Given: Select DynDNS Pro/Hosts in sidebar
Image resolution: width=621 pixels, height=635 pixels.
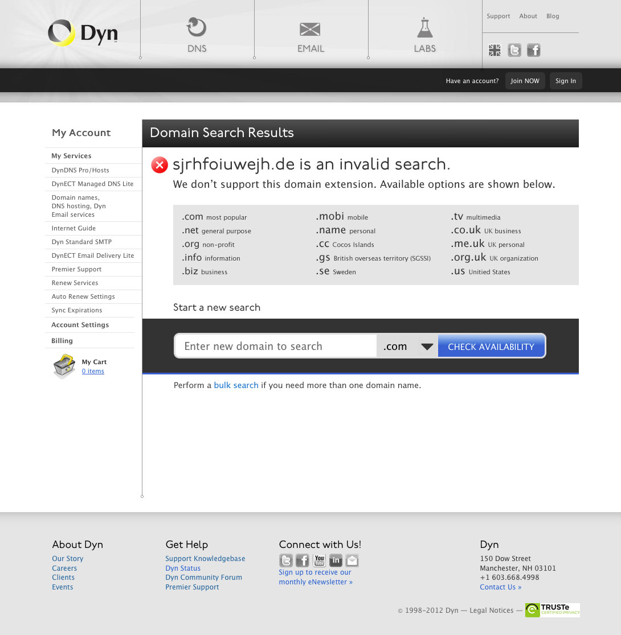Looking at the screenshot, I should click(x=80, y=170).
